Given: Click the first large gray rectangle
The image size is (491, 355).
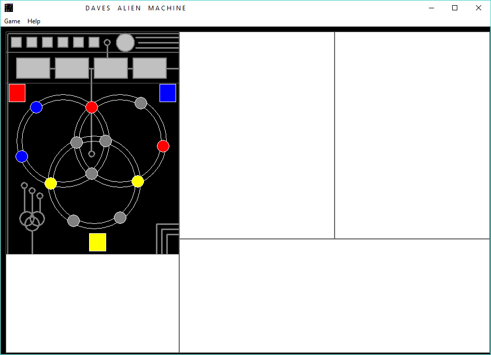Looking at the screenshot, I should 33,68.
